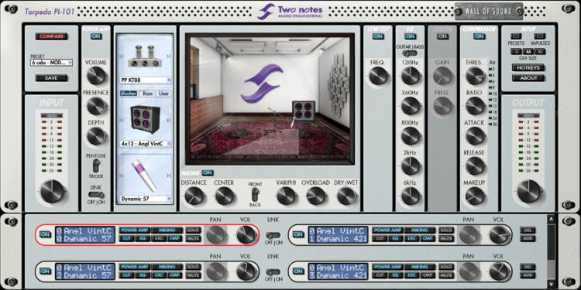The image size is (581, 290).
Task: Click the power amp VOLUME knob
Action: (x=96, y=76)
